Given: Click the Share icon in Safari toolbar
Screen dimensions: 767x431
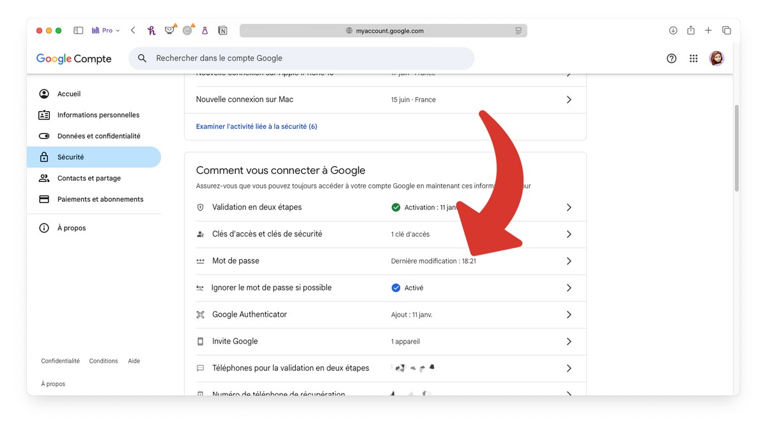Looking at the screenshot, I should pos(691,30).
